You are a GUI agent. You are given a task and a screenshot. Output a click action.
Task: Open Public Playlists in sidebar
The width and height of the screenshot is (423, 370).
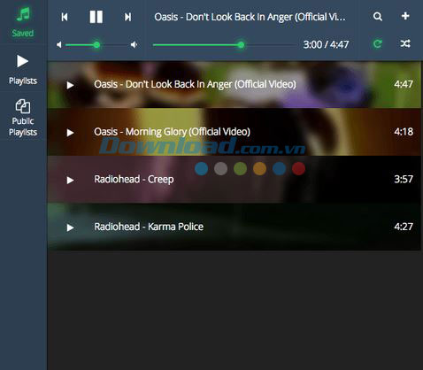pyautogui.click(x=23, y=118)
